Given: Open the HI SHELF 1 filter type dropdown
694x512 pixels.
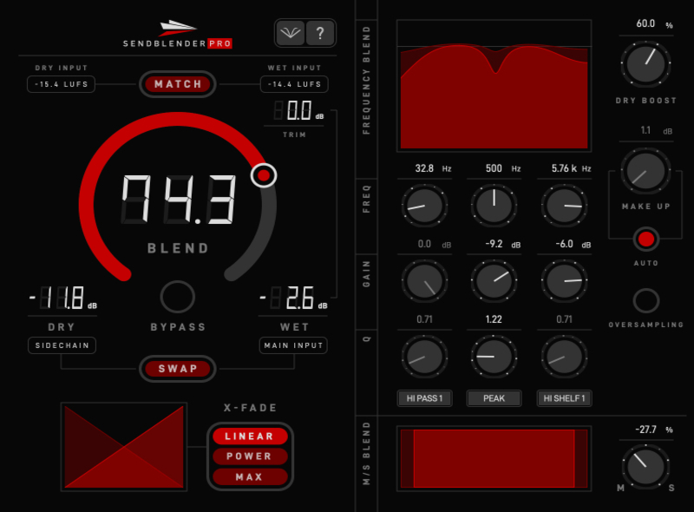Looking at the screenshot, I should [x=563, y=398].
